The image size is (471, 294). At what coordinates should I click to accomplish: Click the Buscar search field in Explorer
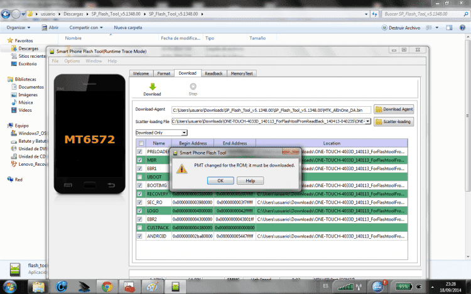(425, 14)
